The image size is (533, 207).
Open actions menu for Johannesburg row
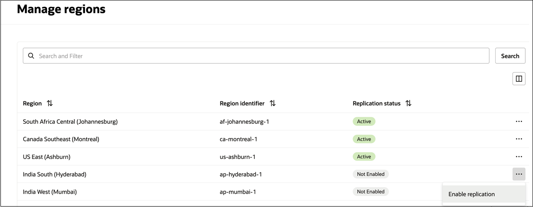(x=519, y=122)
